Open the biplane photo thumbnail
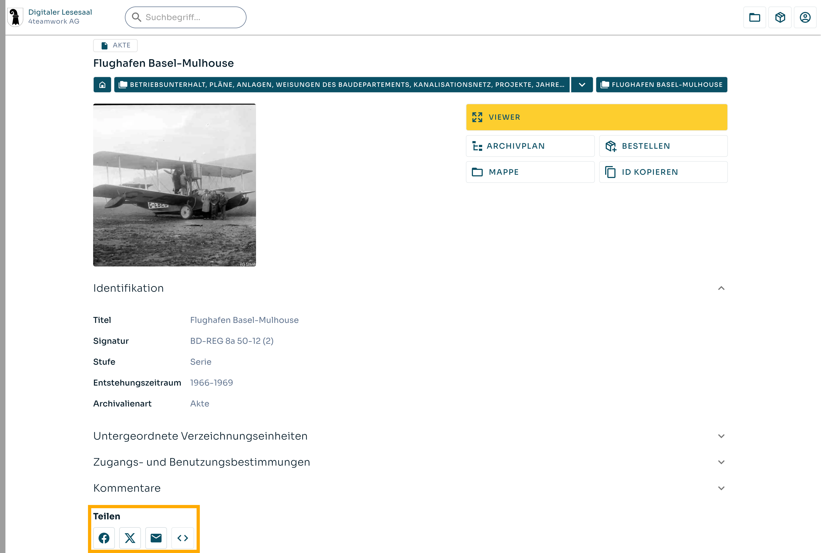 pyautogui.click(x=174, y=185)
